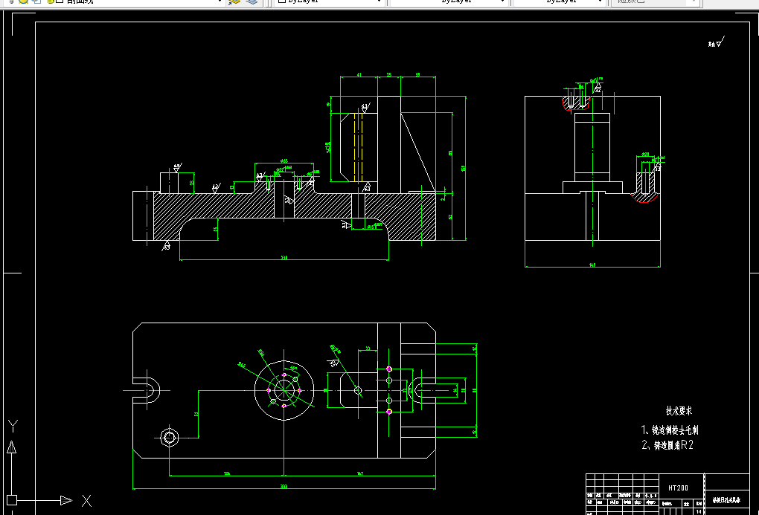This screenshot has width=759, height=515.
Task: Open the linetype ByLayer dropdown
Action: point(449,1)
